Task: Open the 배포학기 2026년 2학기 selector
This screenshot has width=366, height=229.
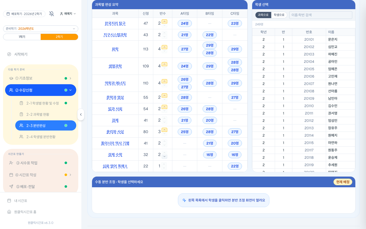Action: pos(24,14)
